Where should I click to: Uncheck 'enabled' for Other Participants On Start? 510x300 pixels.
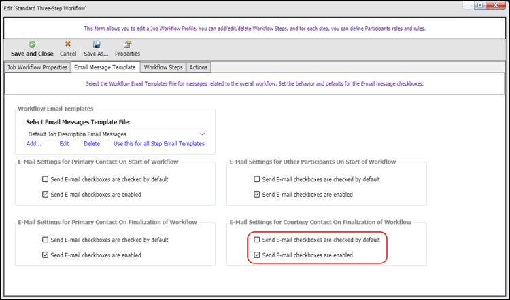(257, 195)
